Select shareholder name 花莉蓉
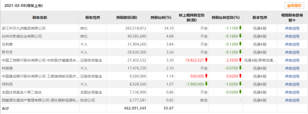 point(7,44)
